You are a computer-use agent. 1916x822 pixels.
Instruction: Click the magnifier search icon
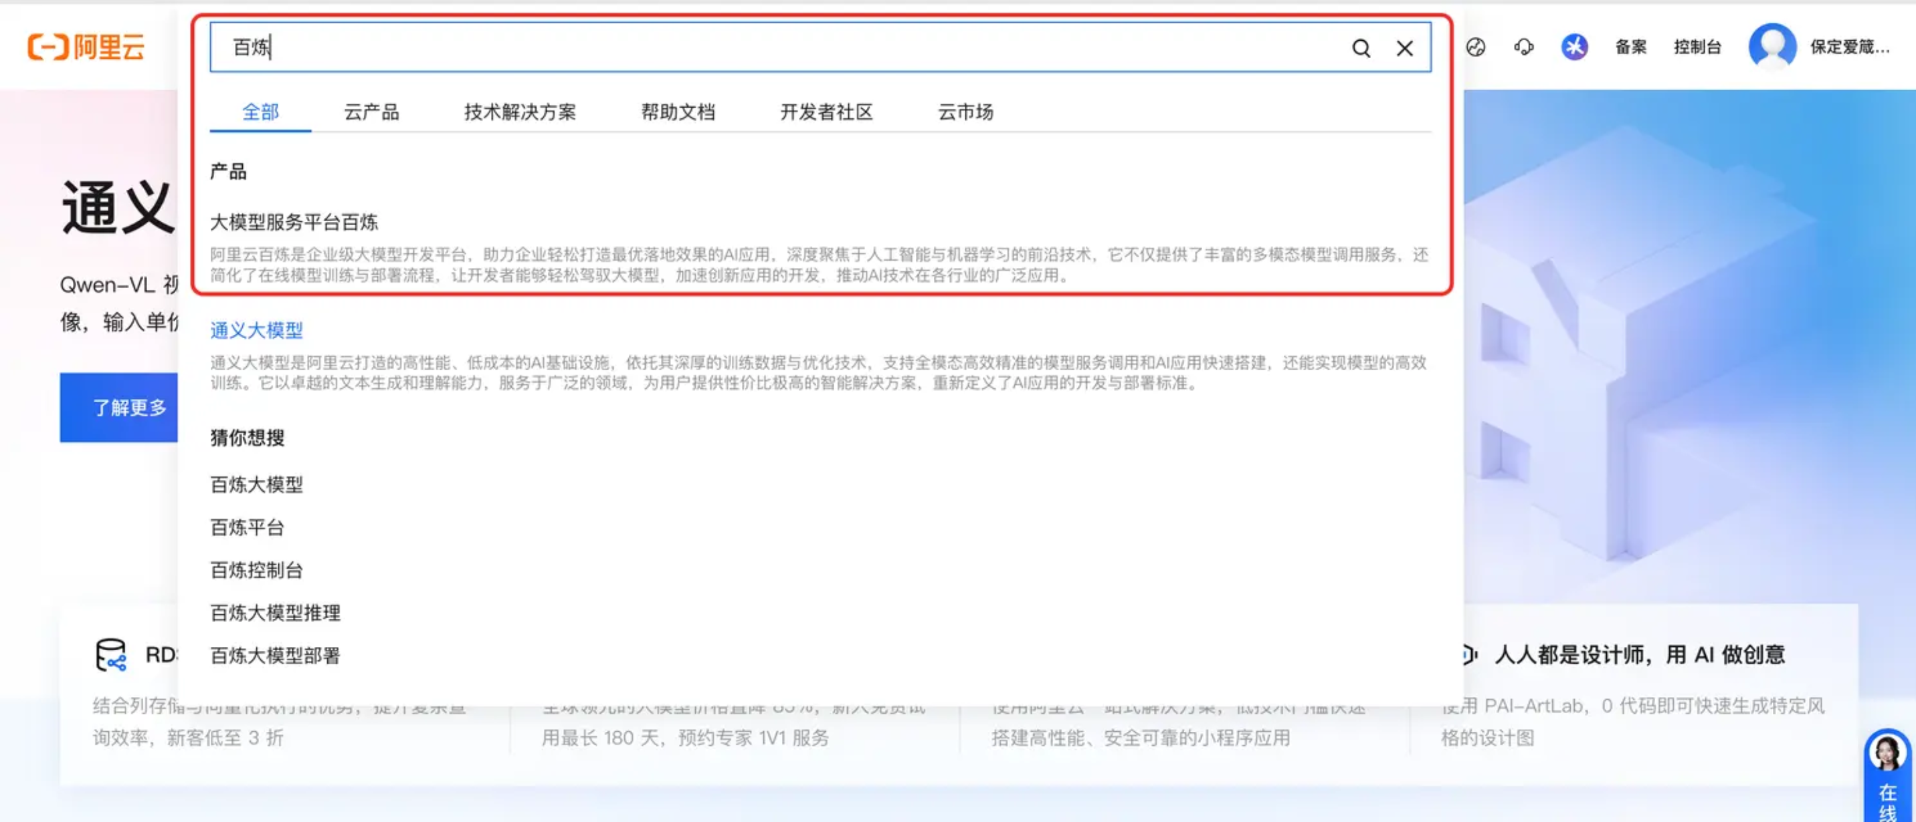pos(1360,48)
